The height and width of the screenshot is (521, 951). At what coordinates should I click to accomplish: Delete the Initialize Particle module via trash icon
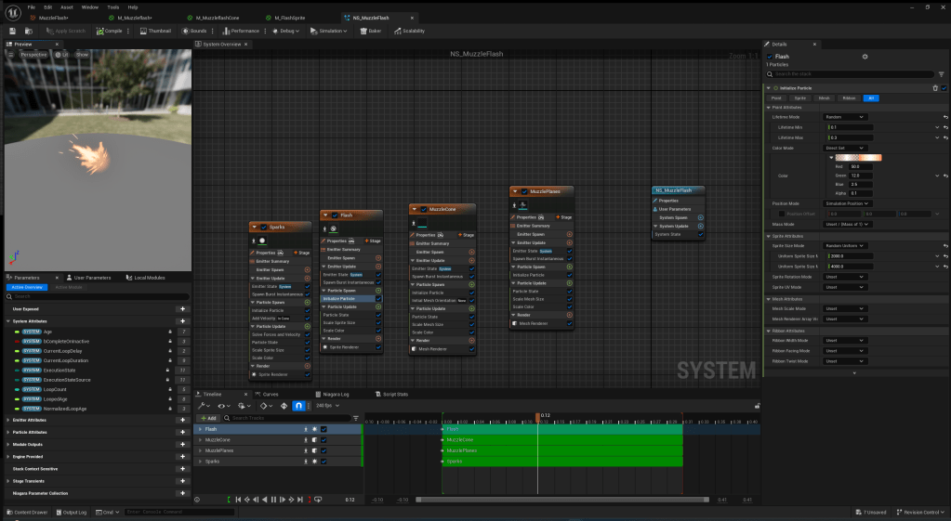pos(935,87)
